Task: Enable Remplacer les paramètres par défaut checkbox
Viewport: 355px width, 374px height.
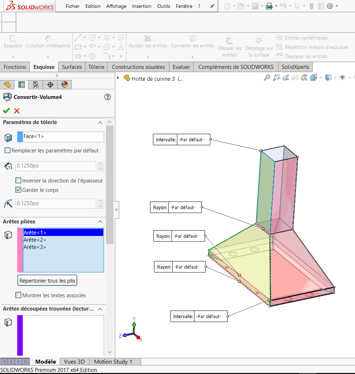Action: point(8,151)
